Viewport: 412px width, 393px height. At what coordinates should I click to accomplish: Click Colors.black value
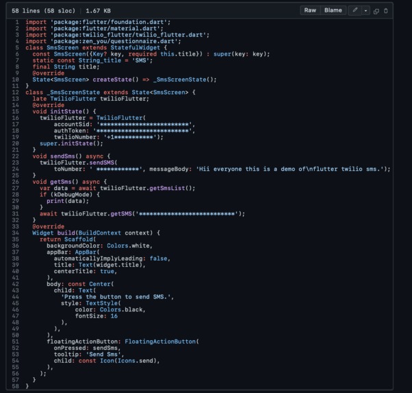[x=121, y=309]
